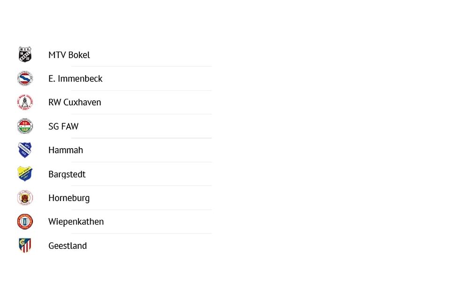Open the Hammah club crest
451x300 pixels.
pyautogui.click(x=25, y=150)
